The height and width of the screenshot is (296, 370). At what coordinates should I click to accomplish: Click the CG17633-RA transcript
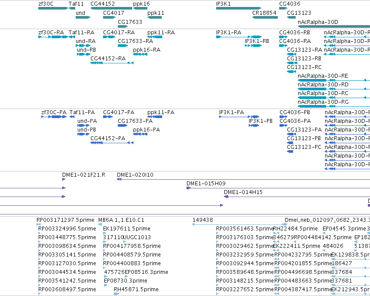click(x=123, y=46)
